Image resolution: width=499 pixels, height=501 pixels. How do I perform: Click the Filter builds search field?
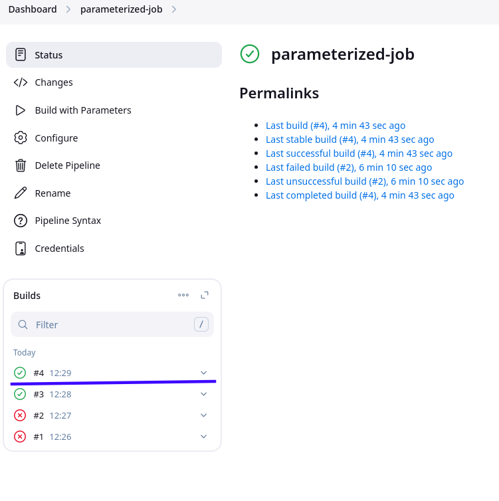point(112,324)
